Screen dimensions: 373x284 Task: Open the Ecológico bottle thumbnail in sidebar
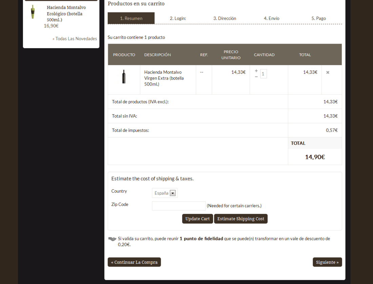click(x=33, y=12)
